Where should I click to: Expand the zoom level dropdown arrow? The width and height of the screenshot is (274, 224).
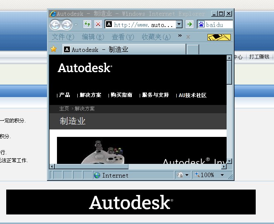tap(222, 175)
